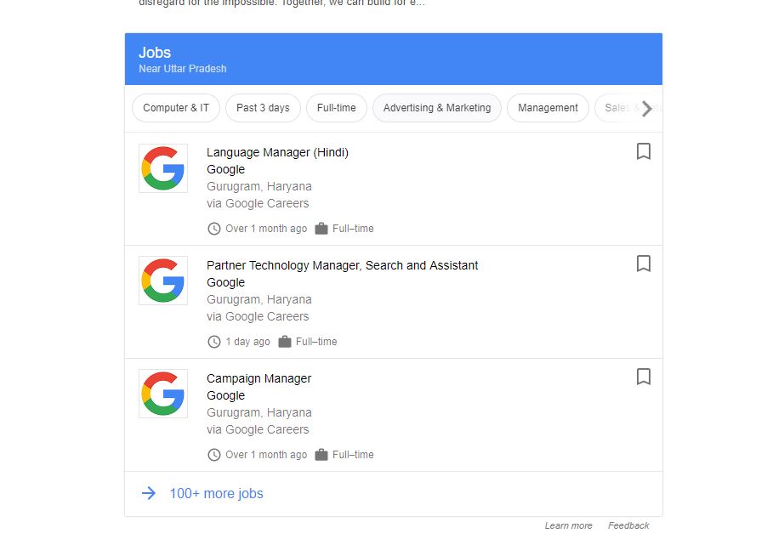Filter jobs by Past 3 days

(263, 108)
